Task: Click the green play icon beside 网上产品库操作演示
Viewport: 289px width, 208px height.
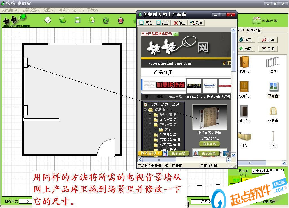Action: [176, 34]
